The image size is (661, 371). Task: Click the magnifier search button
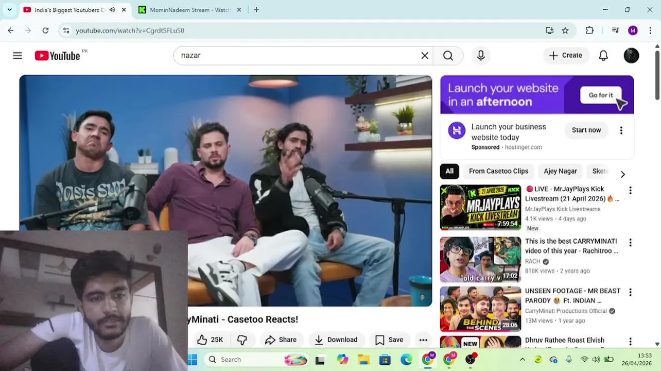pyautogui.click(x=448, y=56)
